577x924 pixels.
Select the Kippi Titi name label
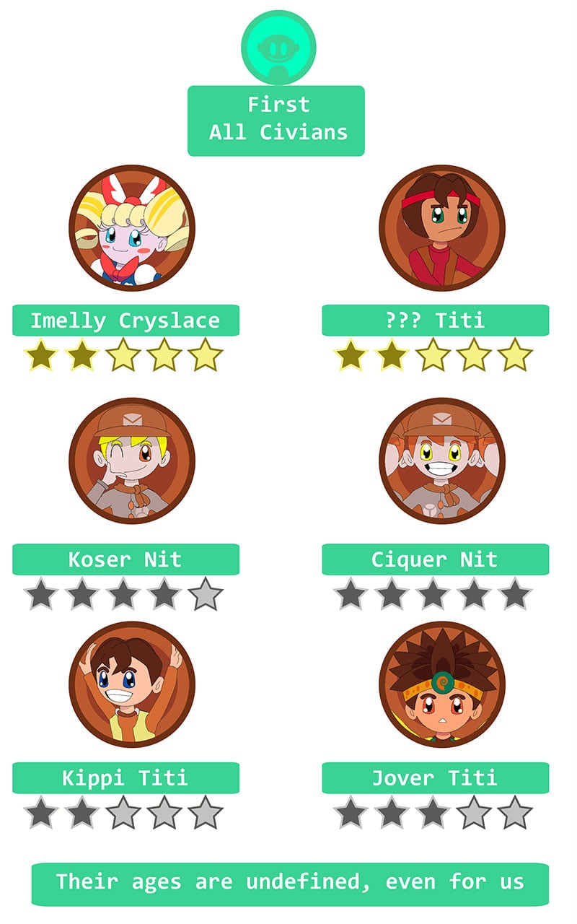[125, 778]
